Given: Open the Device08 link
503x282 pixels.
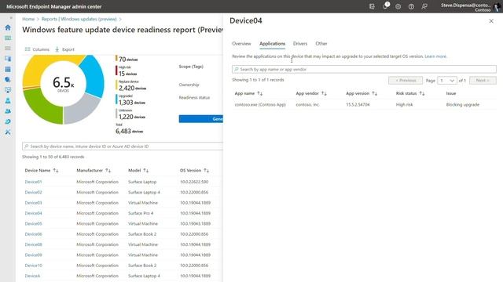Looking at the screenshot, I should tap(33, 244).
